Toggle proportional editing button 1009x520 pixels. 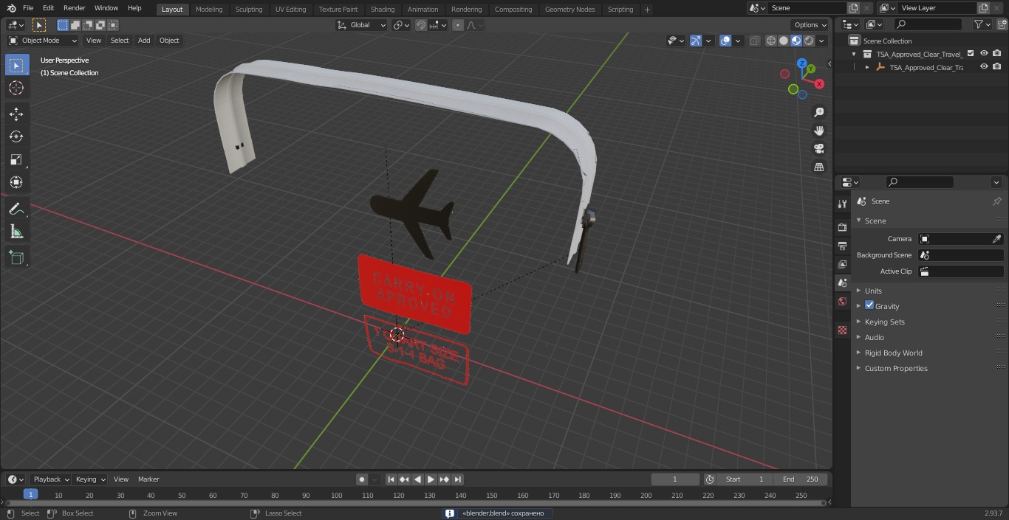pyautogui.click(x=458, y=25)
